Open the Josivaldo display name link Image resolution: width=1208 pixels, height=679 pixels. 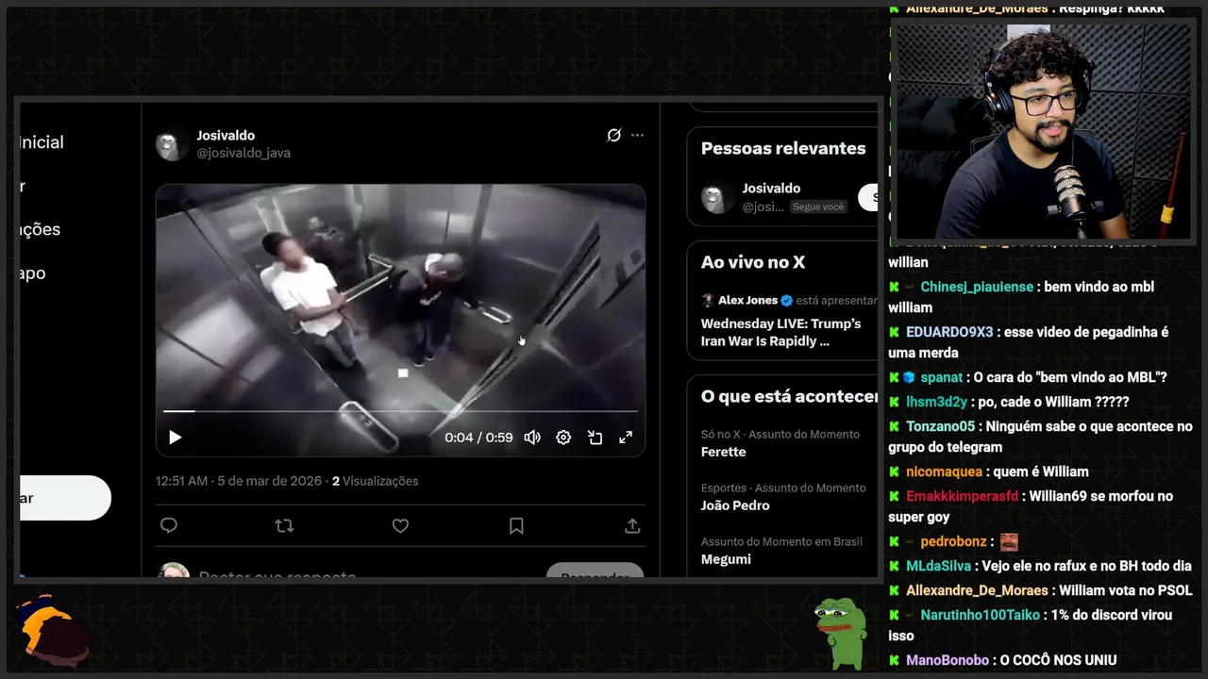click(x=226, y=136)
